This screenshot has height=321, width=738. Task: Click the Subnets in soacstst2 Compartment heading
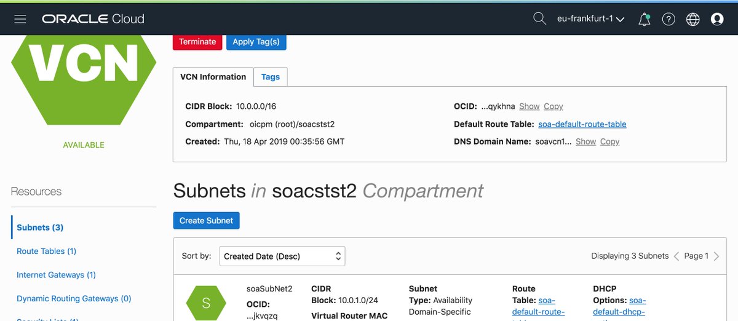click(328, 191)
